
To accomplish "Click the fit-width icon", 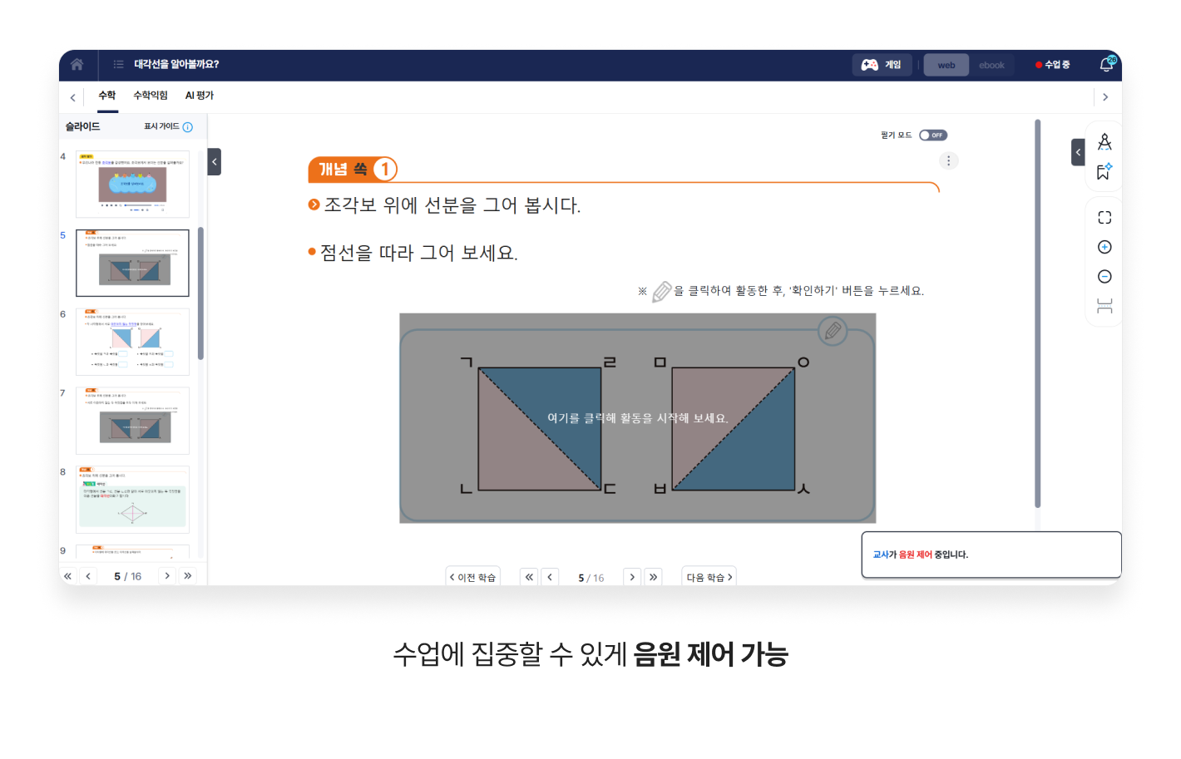I will point(1104,306).
